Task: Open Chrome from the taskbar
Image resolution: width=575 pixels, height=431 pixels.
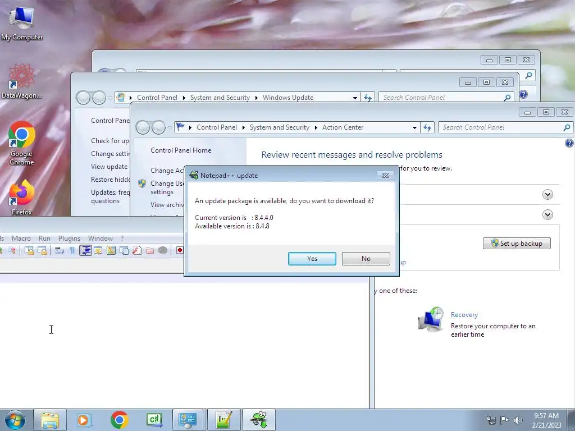Action: 119,420
